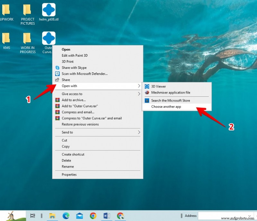Open Google Chrome from the taskbar
This screenshot has height=221, width=257.
[x=93, y=216]
